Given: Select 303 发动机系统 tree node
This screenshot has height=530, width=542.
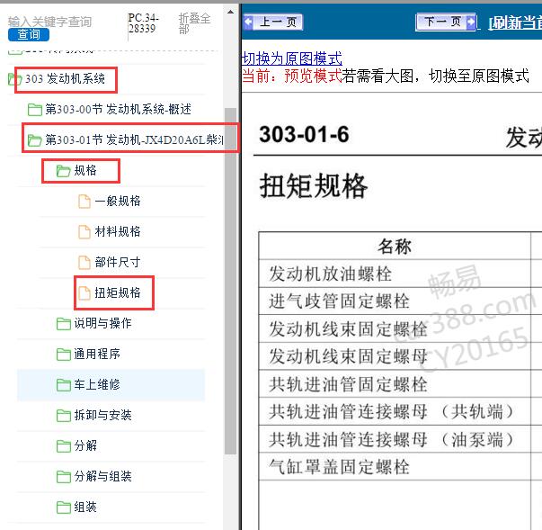Looking at the screenshot, I should tap(65, 79).
